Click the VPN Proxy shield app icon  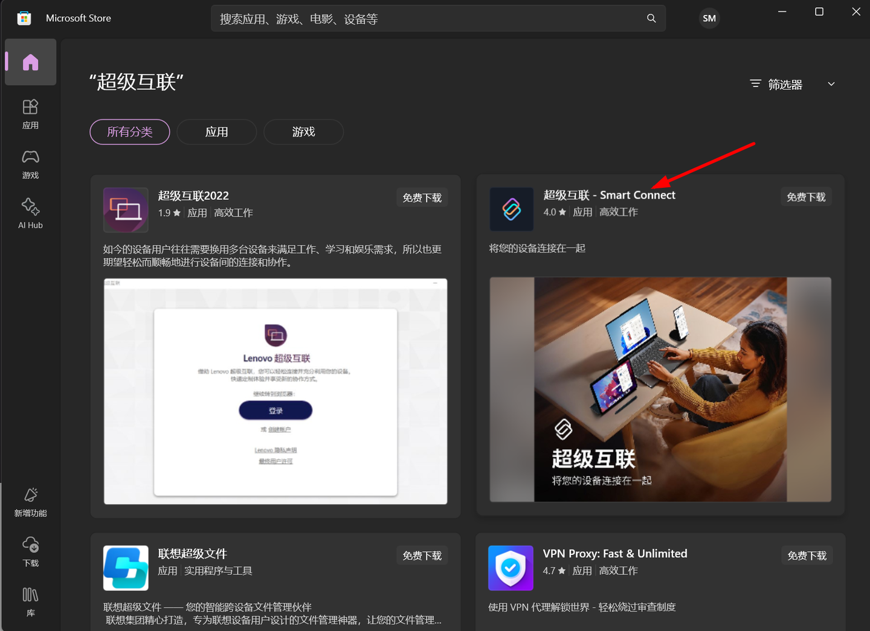511,568
